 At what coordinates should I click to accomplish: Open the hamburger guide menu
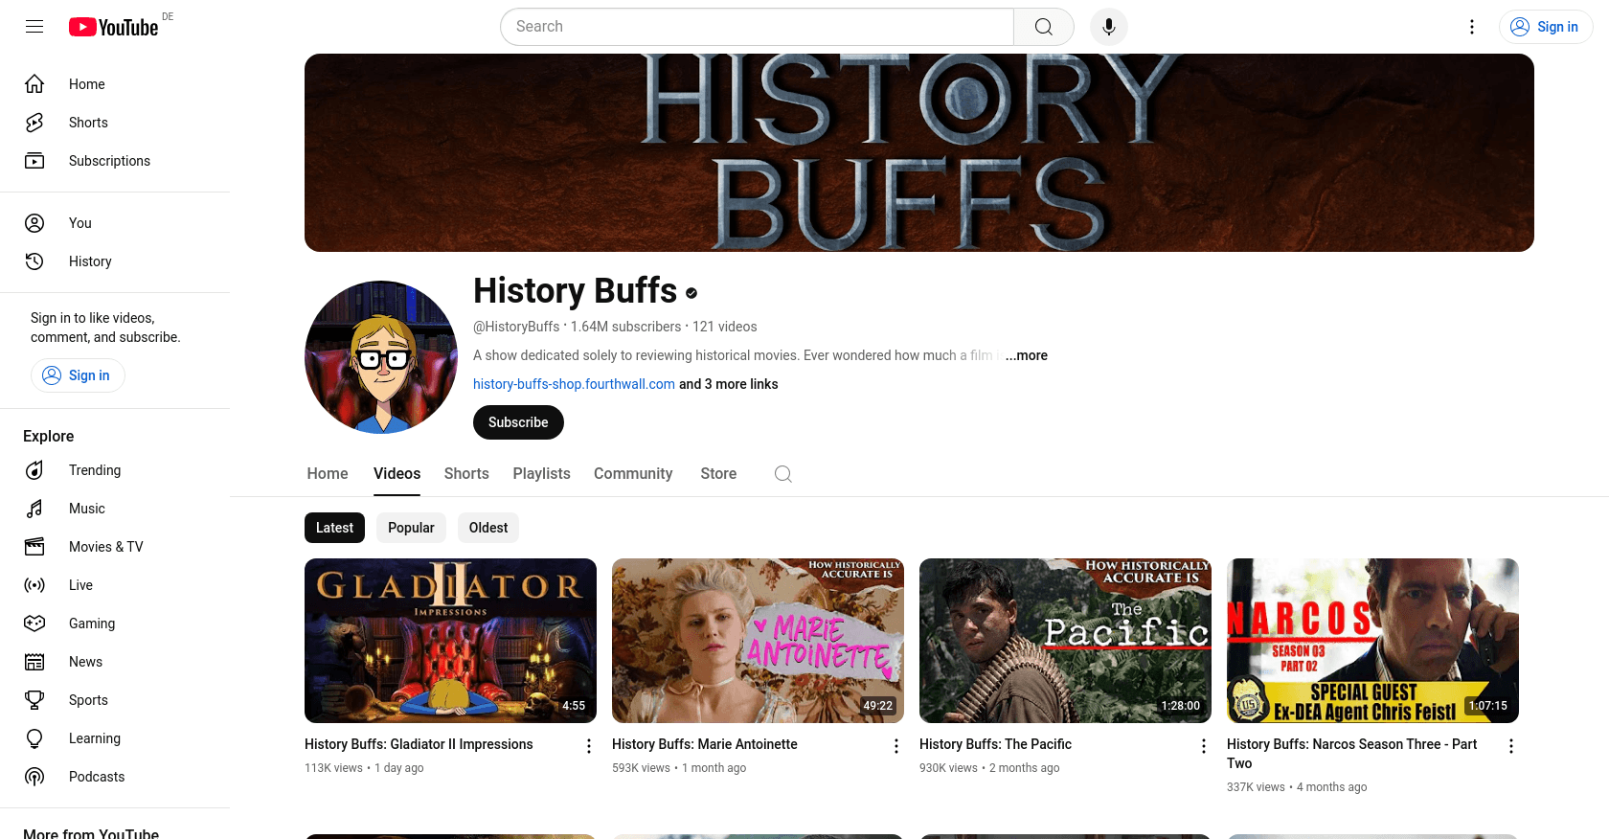(34, 27)
